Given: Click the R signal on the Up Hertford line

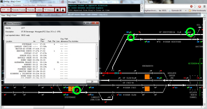Looking at the screenshot, I should [179, 32].
